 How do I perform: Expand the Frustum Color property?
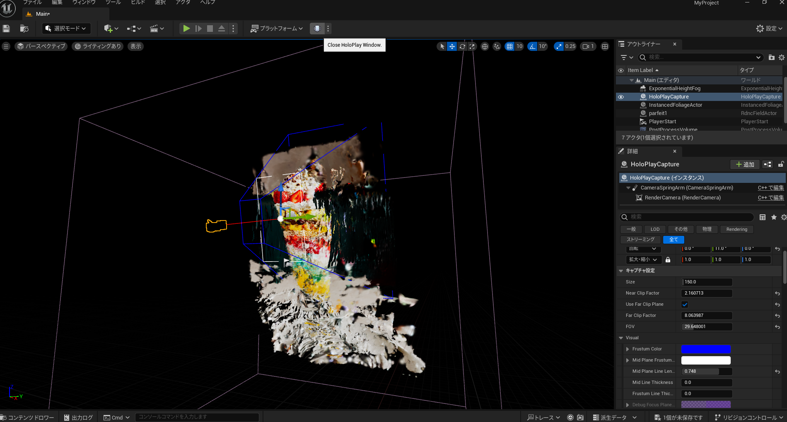[628, 349]
